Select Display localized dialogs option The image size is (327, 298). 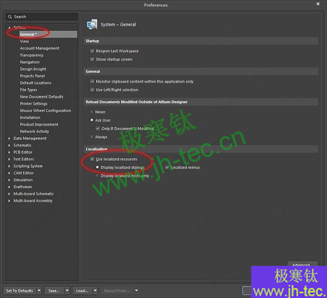coord(97,167)
